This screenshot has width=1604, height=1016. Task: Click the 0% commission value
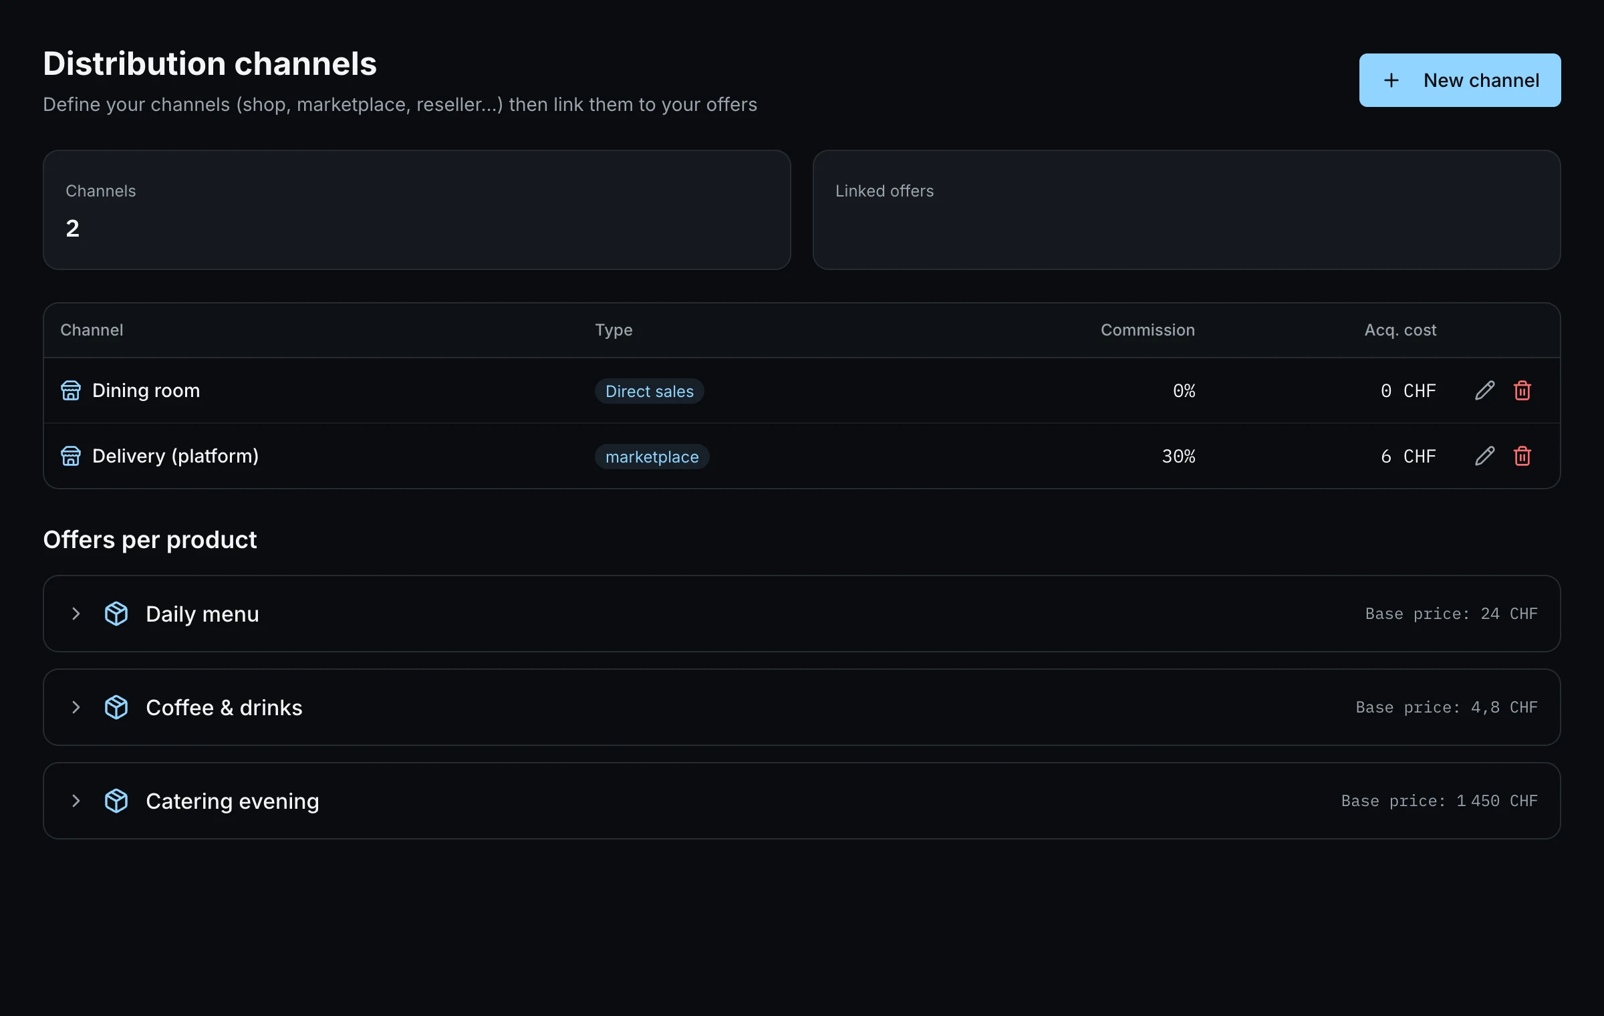tap(1184, 390)
